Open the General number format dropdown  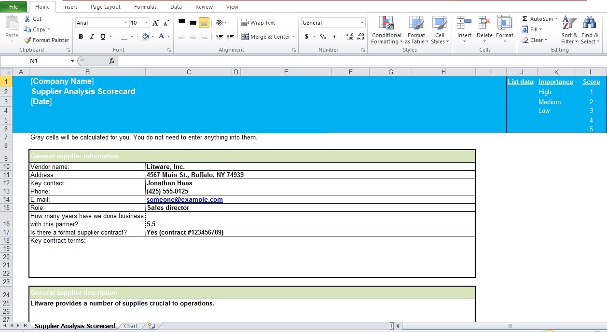(x=362, y=23)
